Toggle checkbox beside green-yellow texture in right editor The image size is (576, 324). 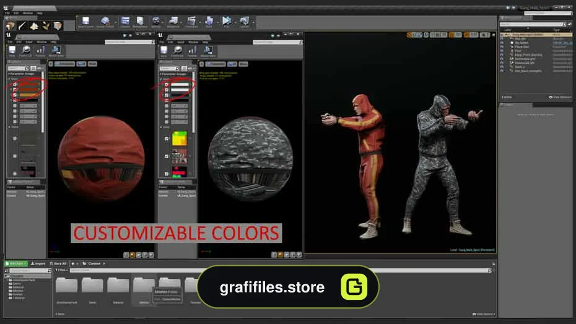tap(167, 139)
